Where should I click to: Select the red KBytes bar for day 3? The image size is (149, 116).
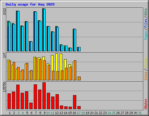tap(18, 97)
